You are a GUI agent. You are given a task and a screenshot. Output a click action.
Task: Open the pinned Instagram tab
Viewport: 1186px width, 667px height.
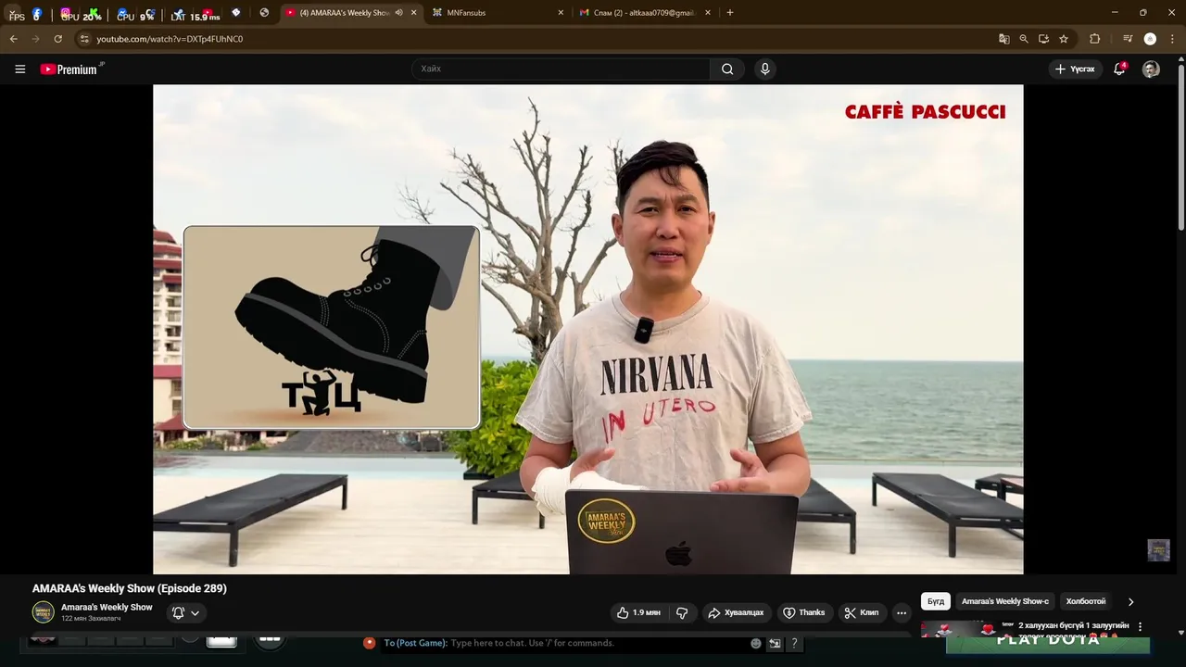click(x=65, y=13)
